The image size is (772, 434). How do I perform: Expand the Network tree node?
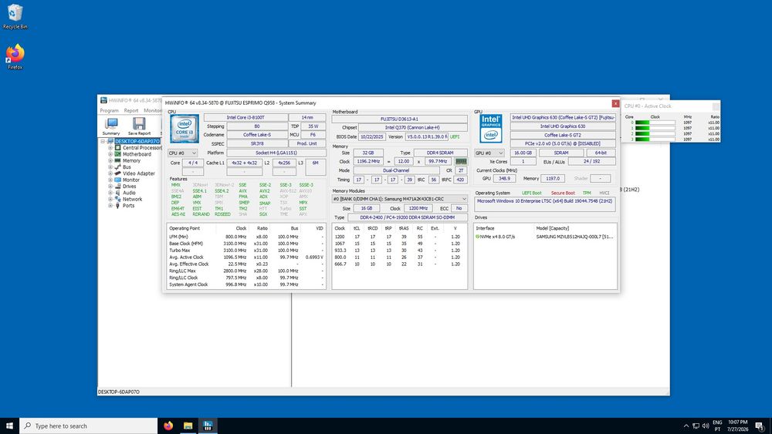(x=110, y=199)
